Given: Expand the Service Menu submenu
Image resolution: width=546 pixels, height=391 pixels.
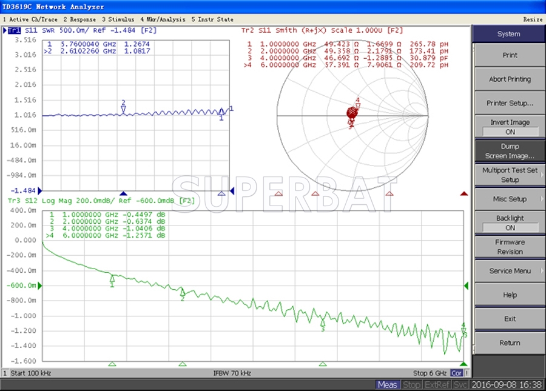Looking at the screenshot, I should click(x=510, y=271).
